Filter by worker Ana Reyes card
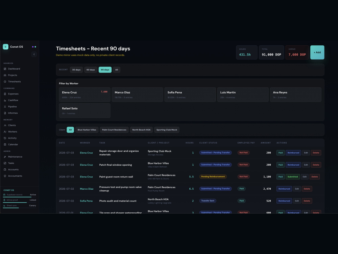Viewport: 338px width, 254px height. click(295, 94)
